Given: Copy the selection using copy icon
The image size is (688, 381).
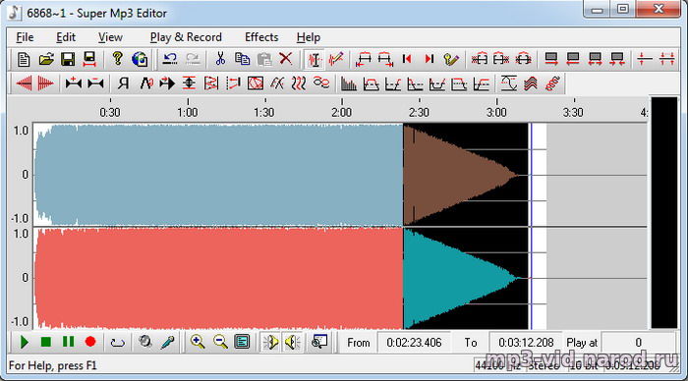Looking at the screenshot, I should pos(242,59).
